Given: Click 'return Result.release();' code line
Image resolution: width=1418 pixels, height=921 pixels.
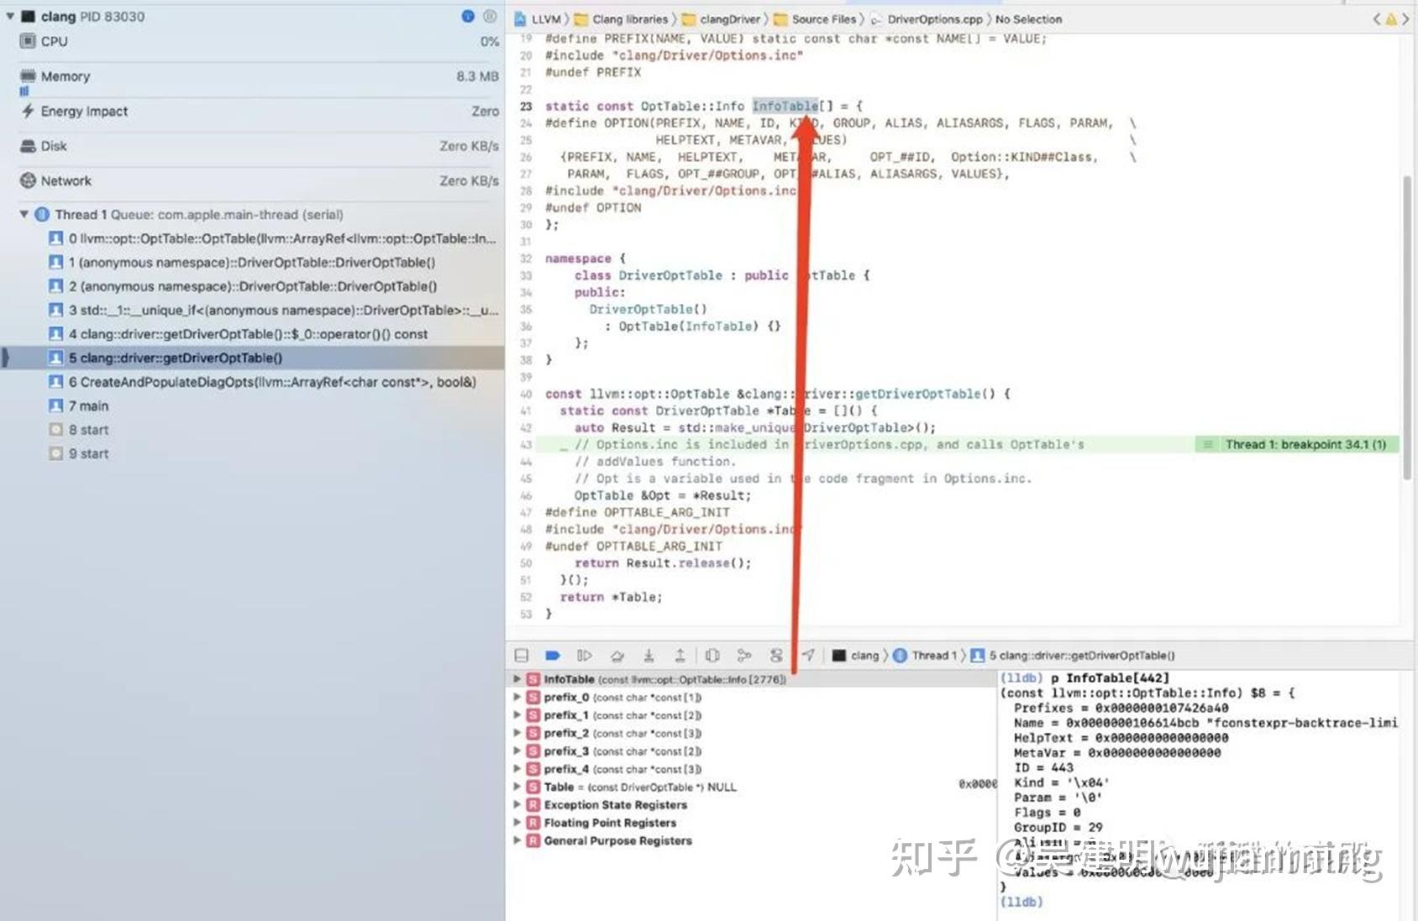Looking at the screenshot, I should (663, 563).
